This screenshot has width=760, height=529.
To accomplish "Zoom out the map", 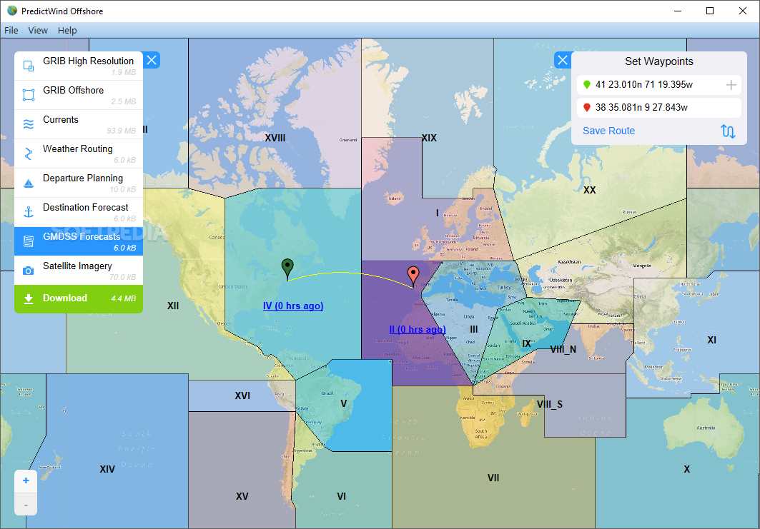I will click(26, 505).
